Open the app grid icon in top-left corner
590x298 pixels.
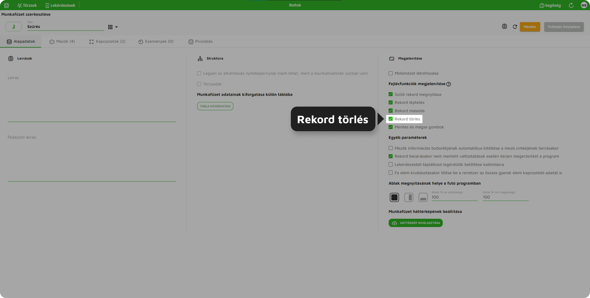click(6, 5)
